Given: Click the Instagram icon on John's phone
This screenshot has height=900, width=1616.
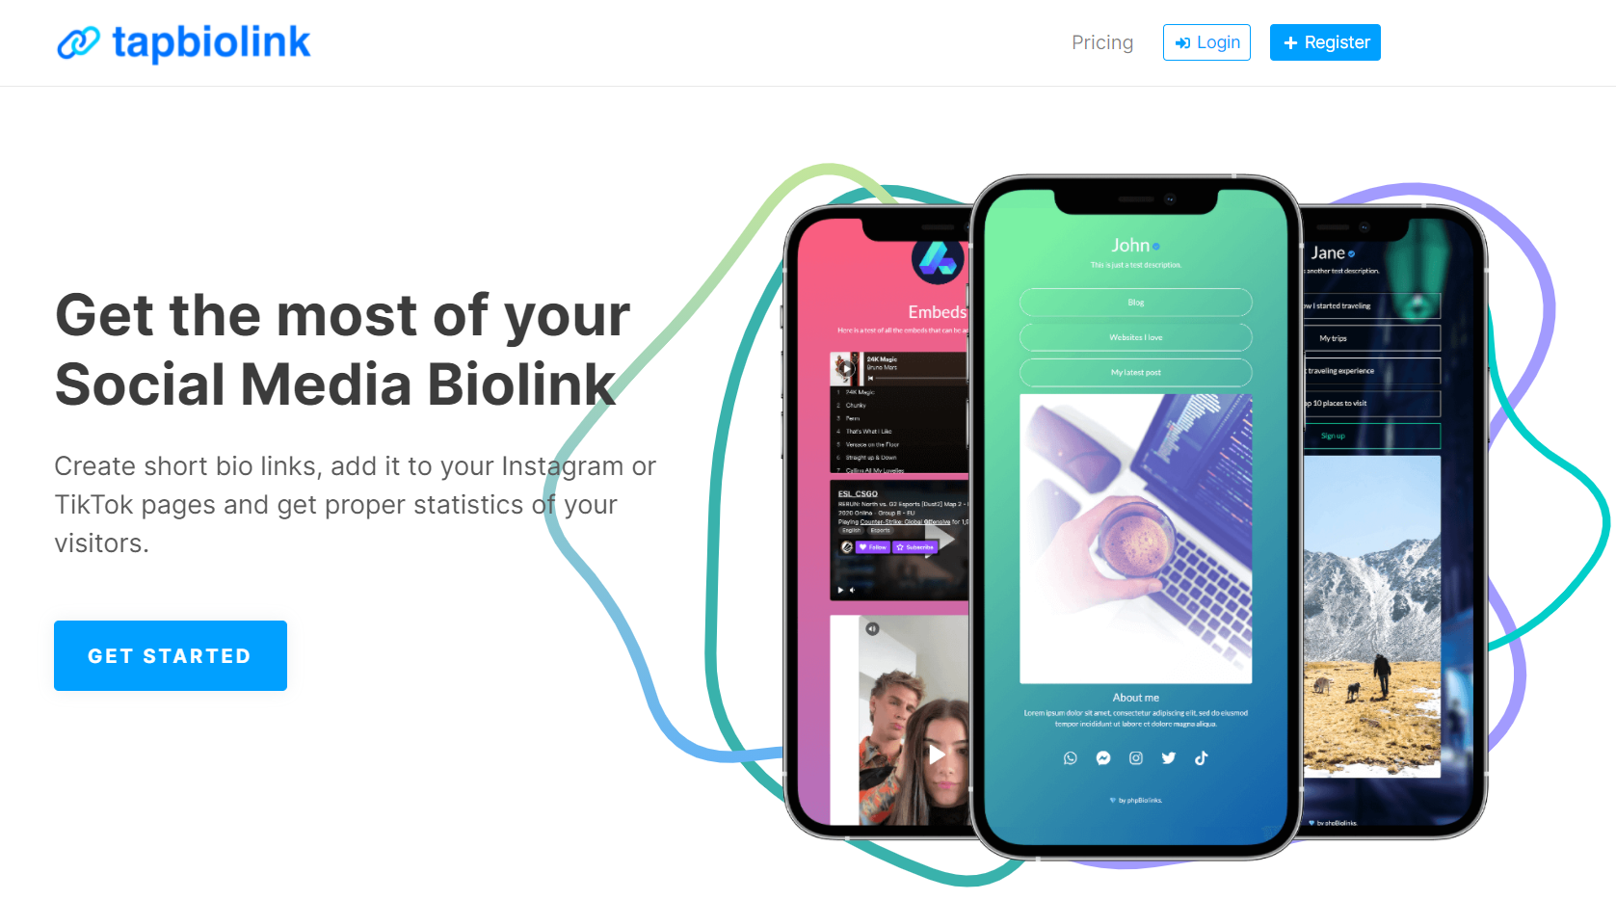Looking at the screenshot, I should (x=1136, y=758).
